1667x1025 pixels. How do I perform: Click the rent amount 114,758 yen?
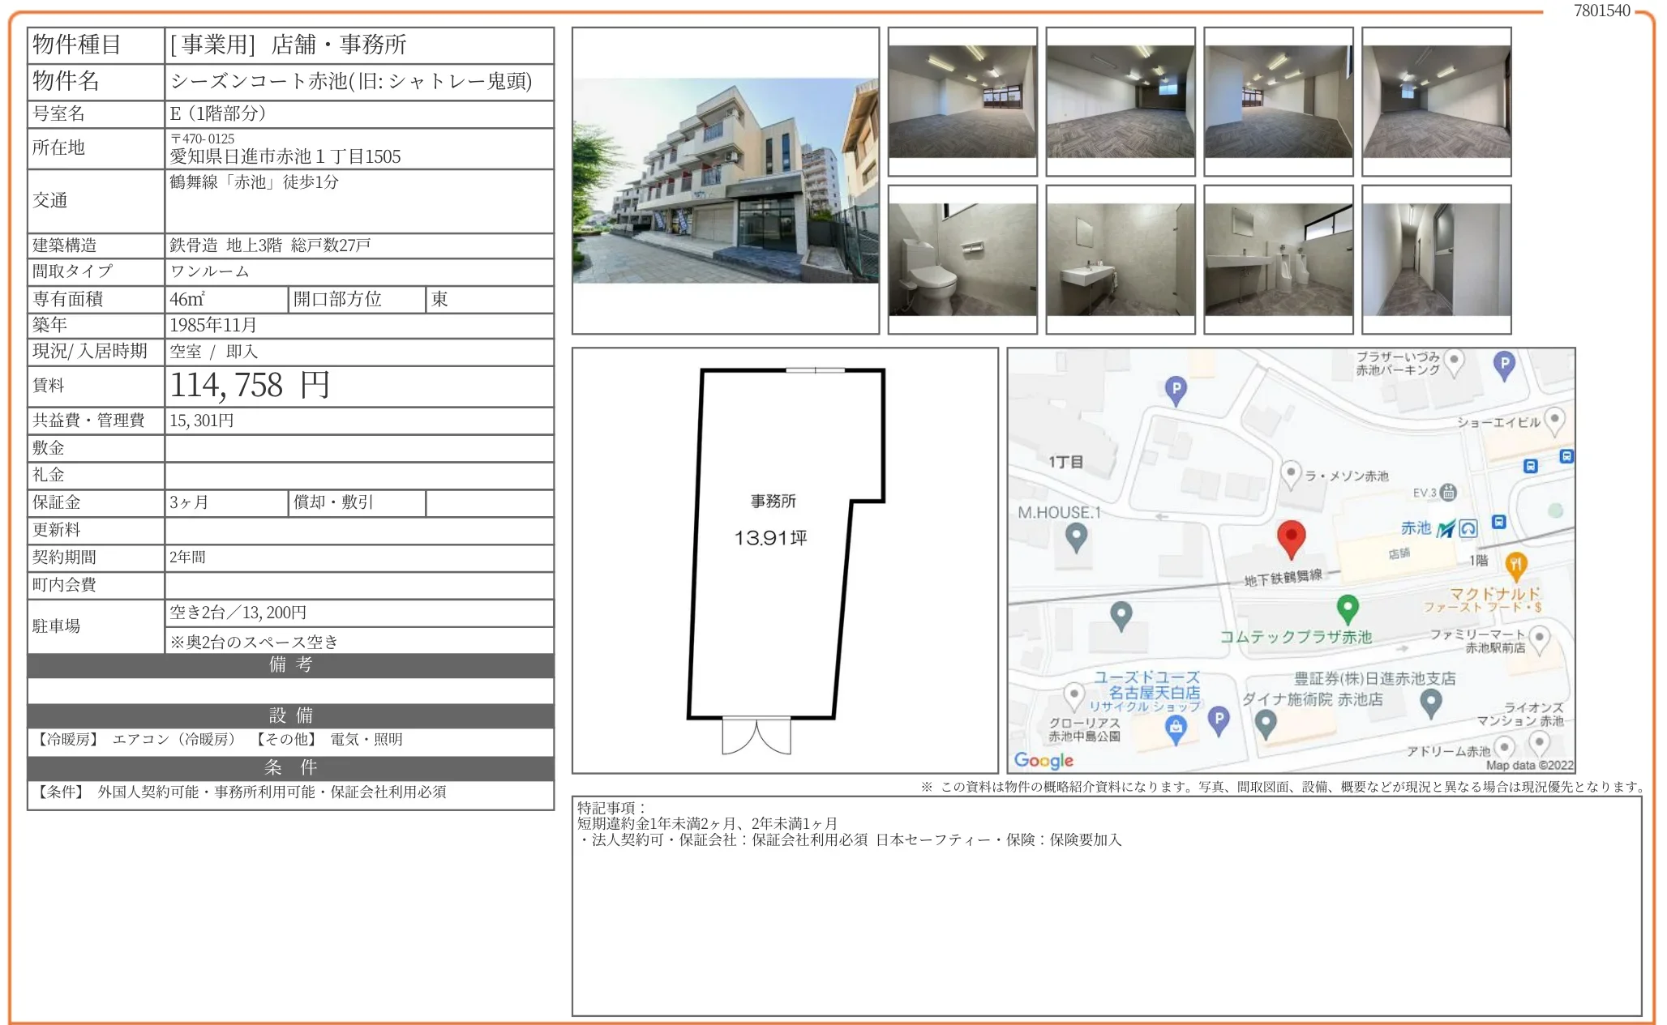250,386
